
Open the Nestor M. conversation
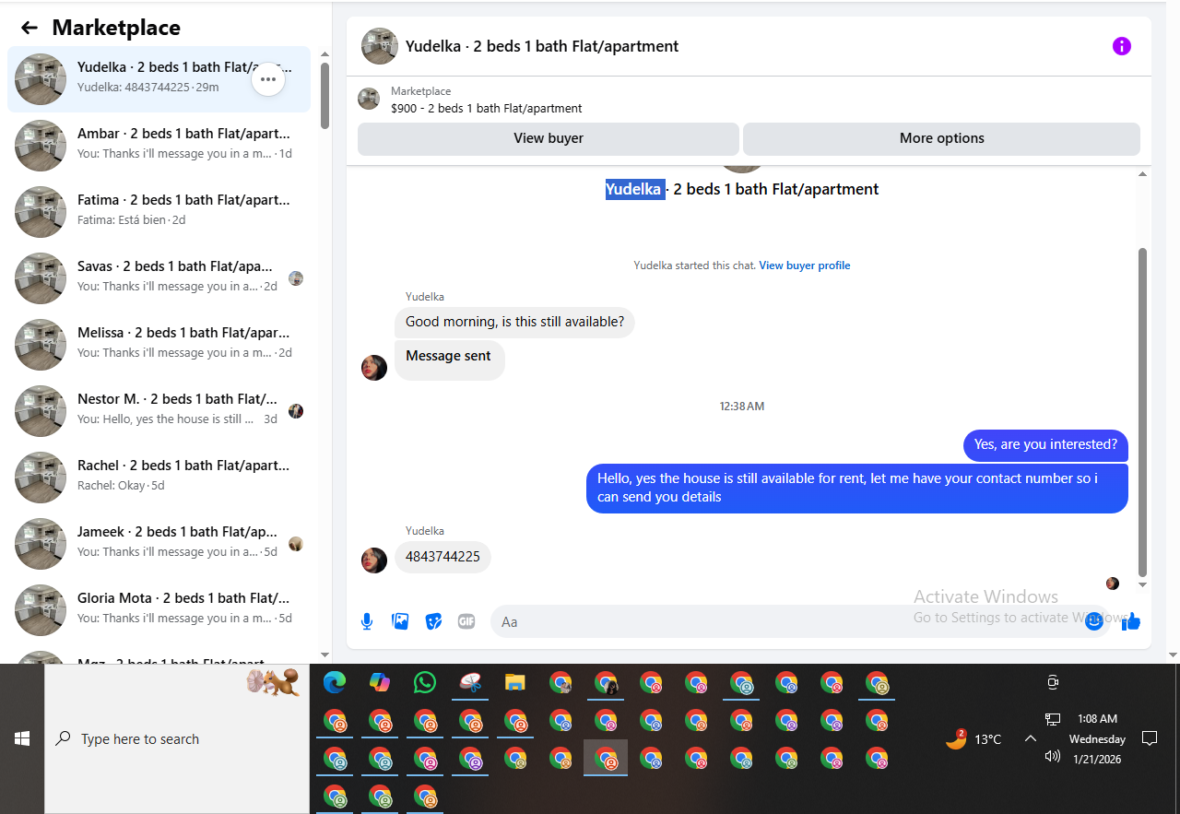pyautogui.click(x=159, y=411)
